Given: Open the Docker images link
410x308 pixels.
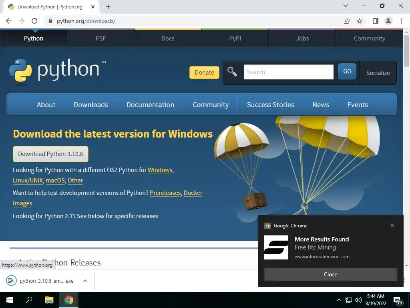Looking at the screenshot, I should [193, 193].
